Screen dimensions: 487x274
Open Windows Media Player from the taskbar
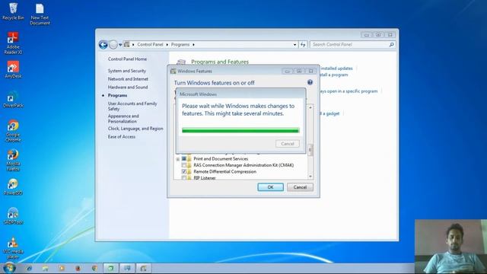coord(62,268)
